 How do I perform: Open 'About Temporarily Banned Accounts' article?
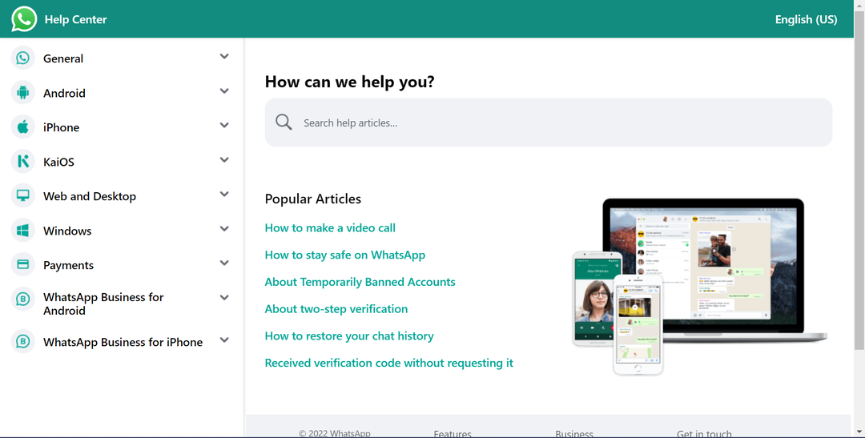pyautogui.click(x=360, y=282)
